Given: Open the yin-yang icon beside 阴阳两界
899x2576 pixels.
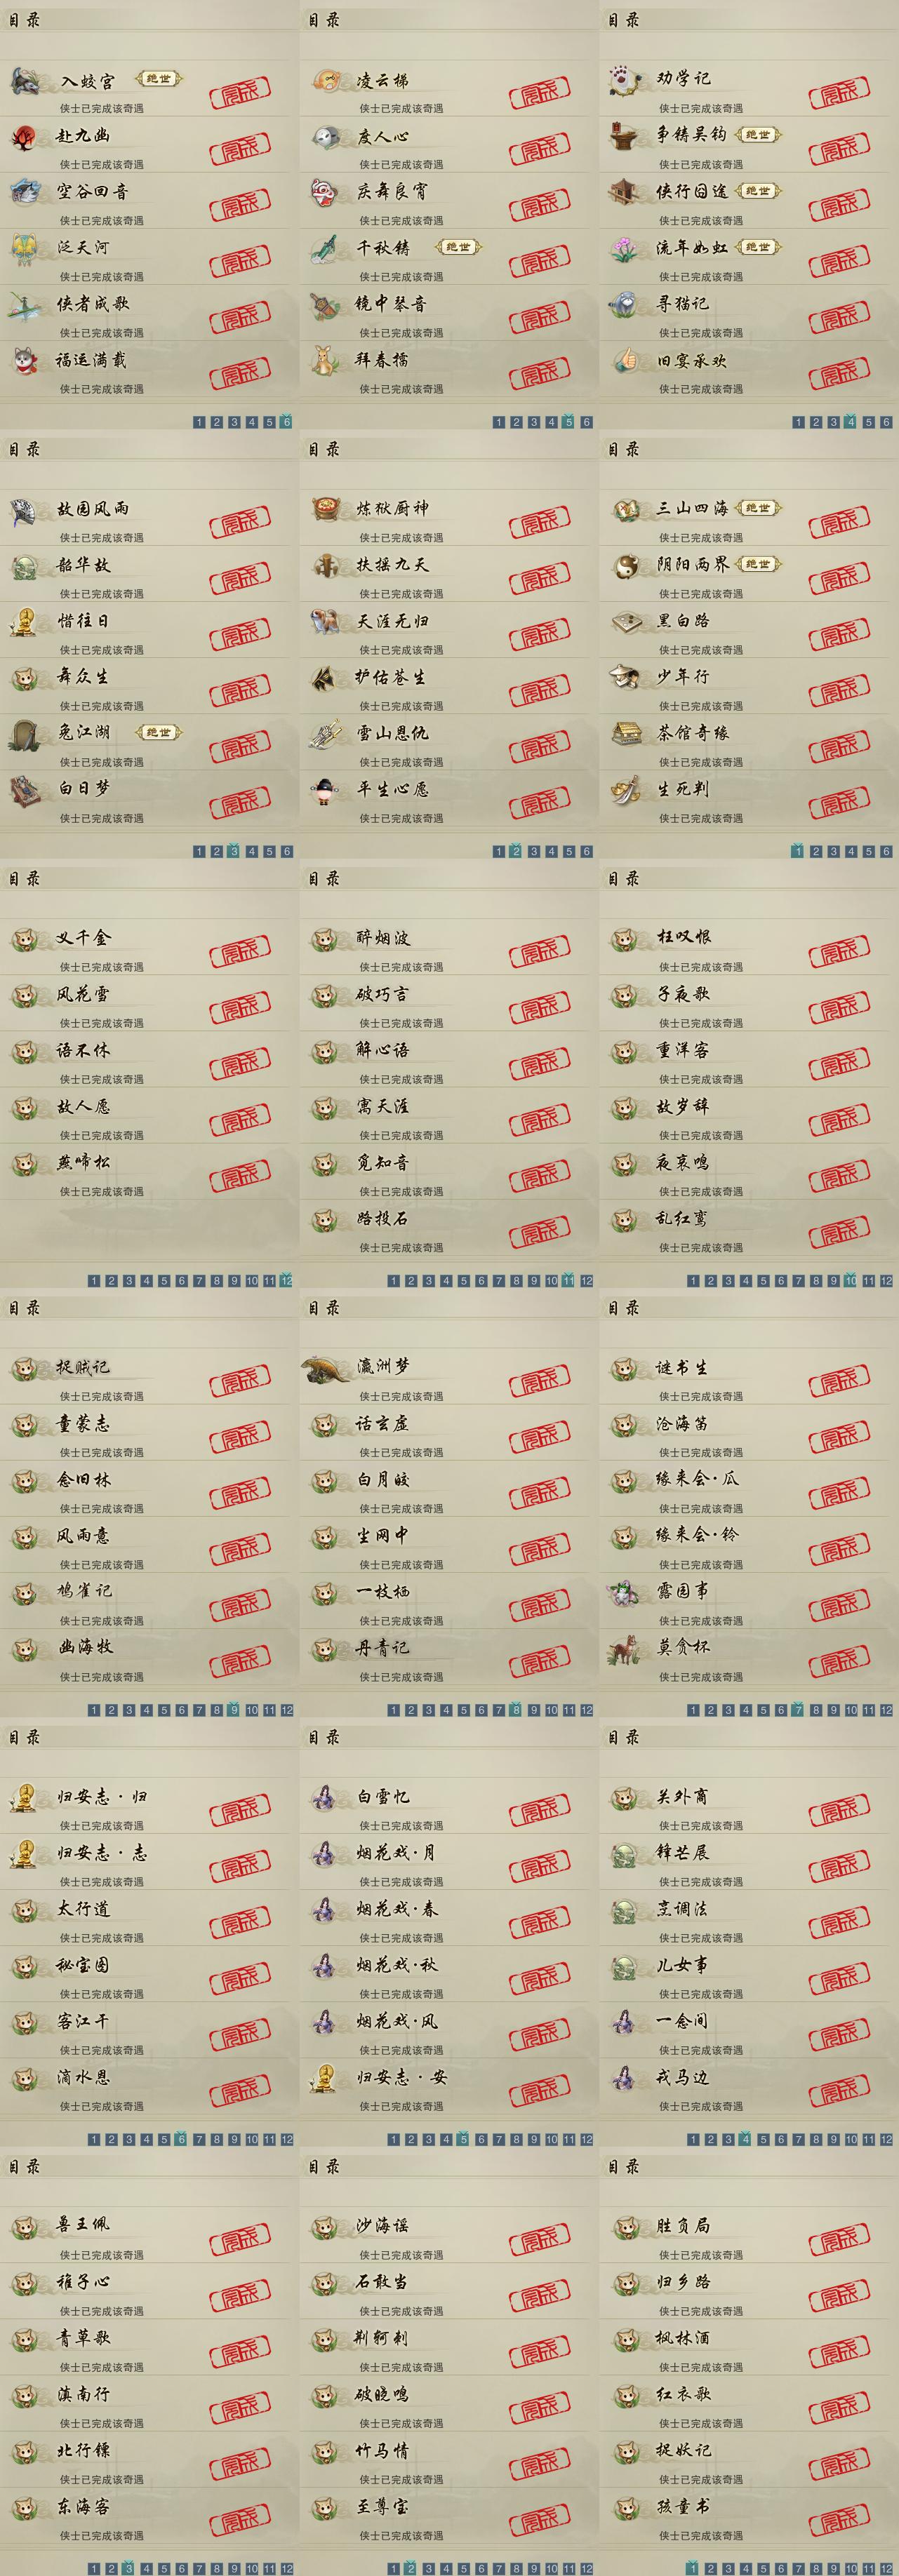Looking at the screenshot, I should [x=626, y=566].
